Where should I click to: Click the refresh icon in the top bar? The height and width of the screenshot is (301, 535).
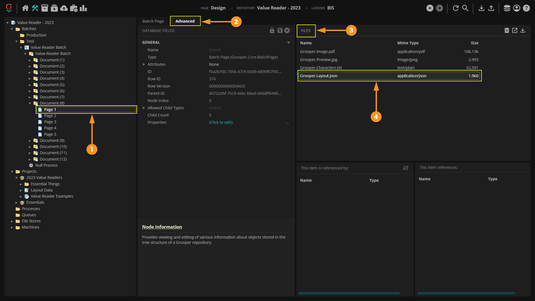(456, 8)
